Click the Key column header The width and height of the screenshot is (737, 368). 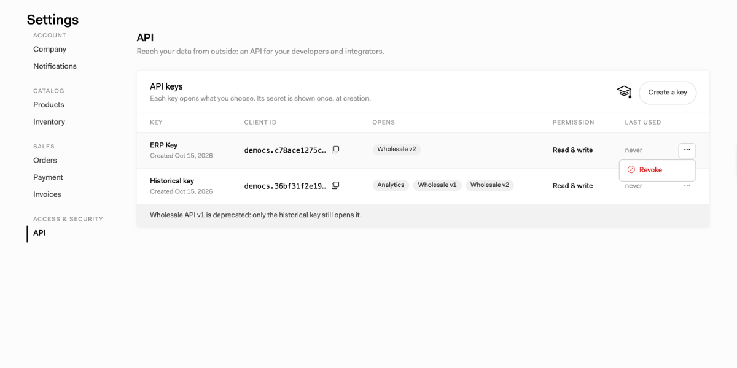156,123
